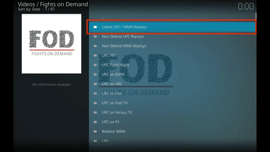The width and height of the screenshot is (270, 152).
Task: Open the Latest UFC / MMA Replays folder icon
Action: click(x=95, y=27)
